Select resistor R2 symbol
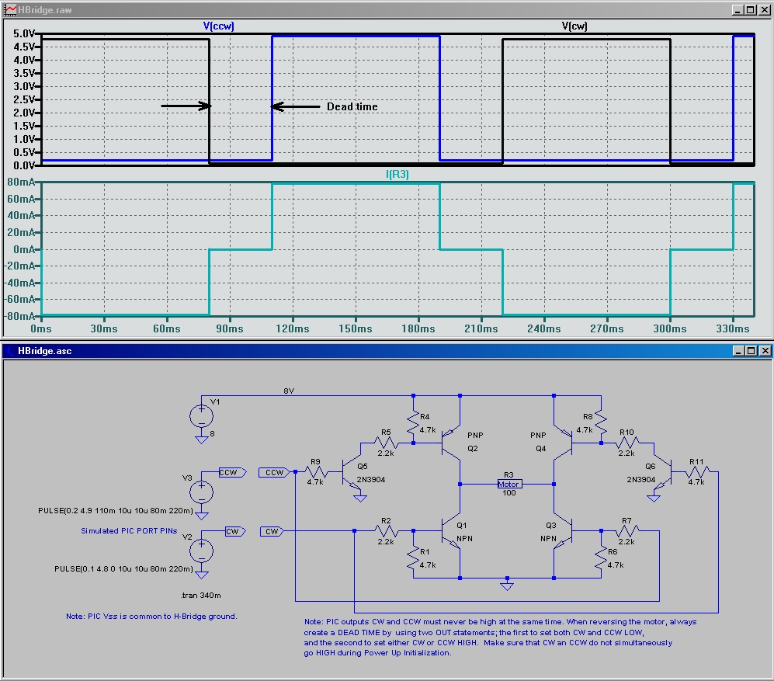The width and height of the screenshot is (774, 681). click(x=386, y=531)
